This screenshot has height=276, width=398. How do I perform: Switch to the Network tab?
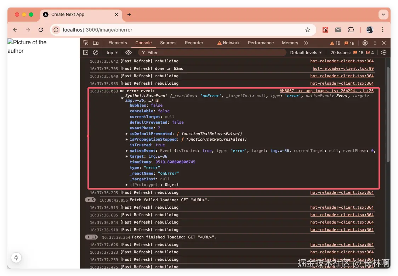[228, 43]
